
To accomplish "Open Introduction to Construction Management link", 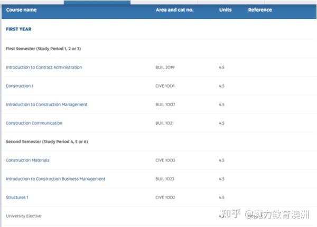I will (46, 105).
